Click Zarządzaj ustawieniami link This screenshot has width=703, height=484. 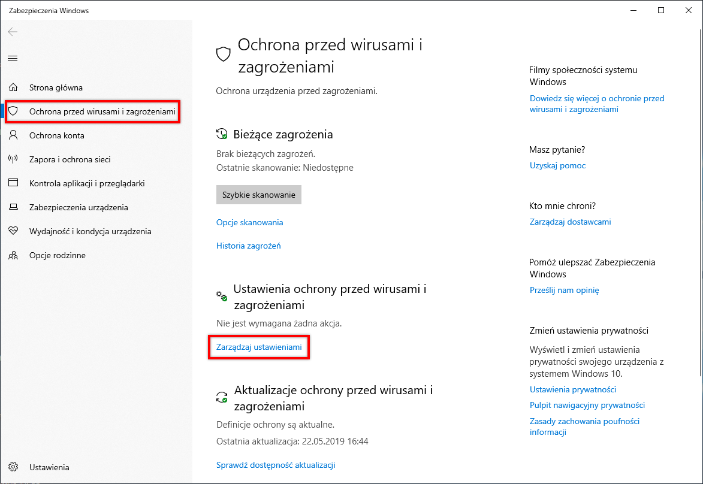pyautogui.click(x=259, y=347)
